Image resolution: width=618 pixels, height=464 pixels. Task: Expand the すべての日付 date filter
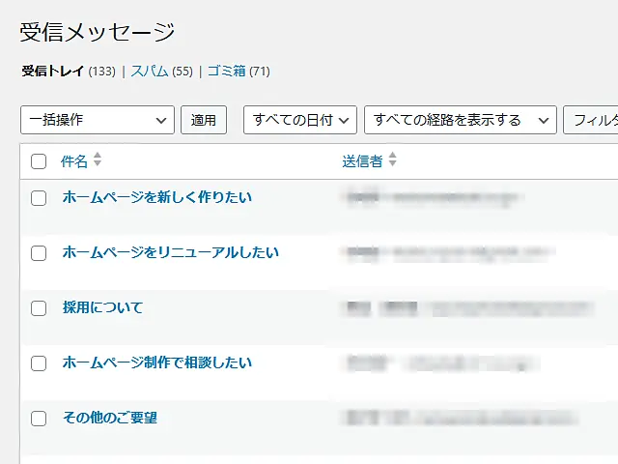pyautogui.click(x=300, y=120)
